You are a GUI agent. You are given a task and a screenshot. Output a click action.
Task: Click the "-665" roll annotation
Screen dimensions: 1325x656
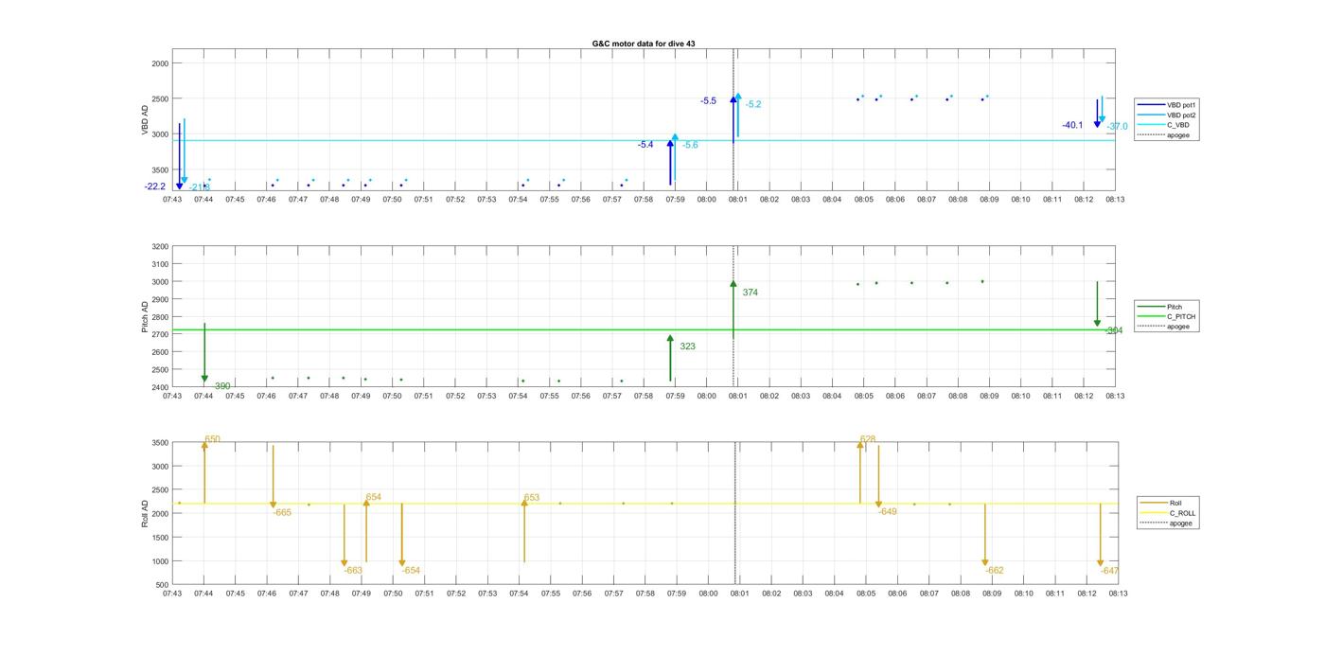pyautogui.click(x=282, y=512)
